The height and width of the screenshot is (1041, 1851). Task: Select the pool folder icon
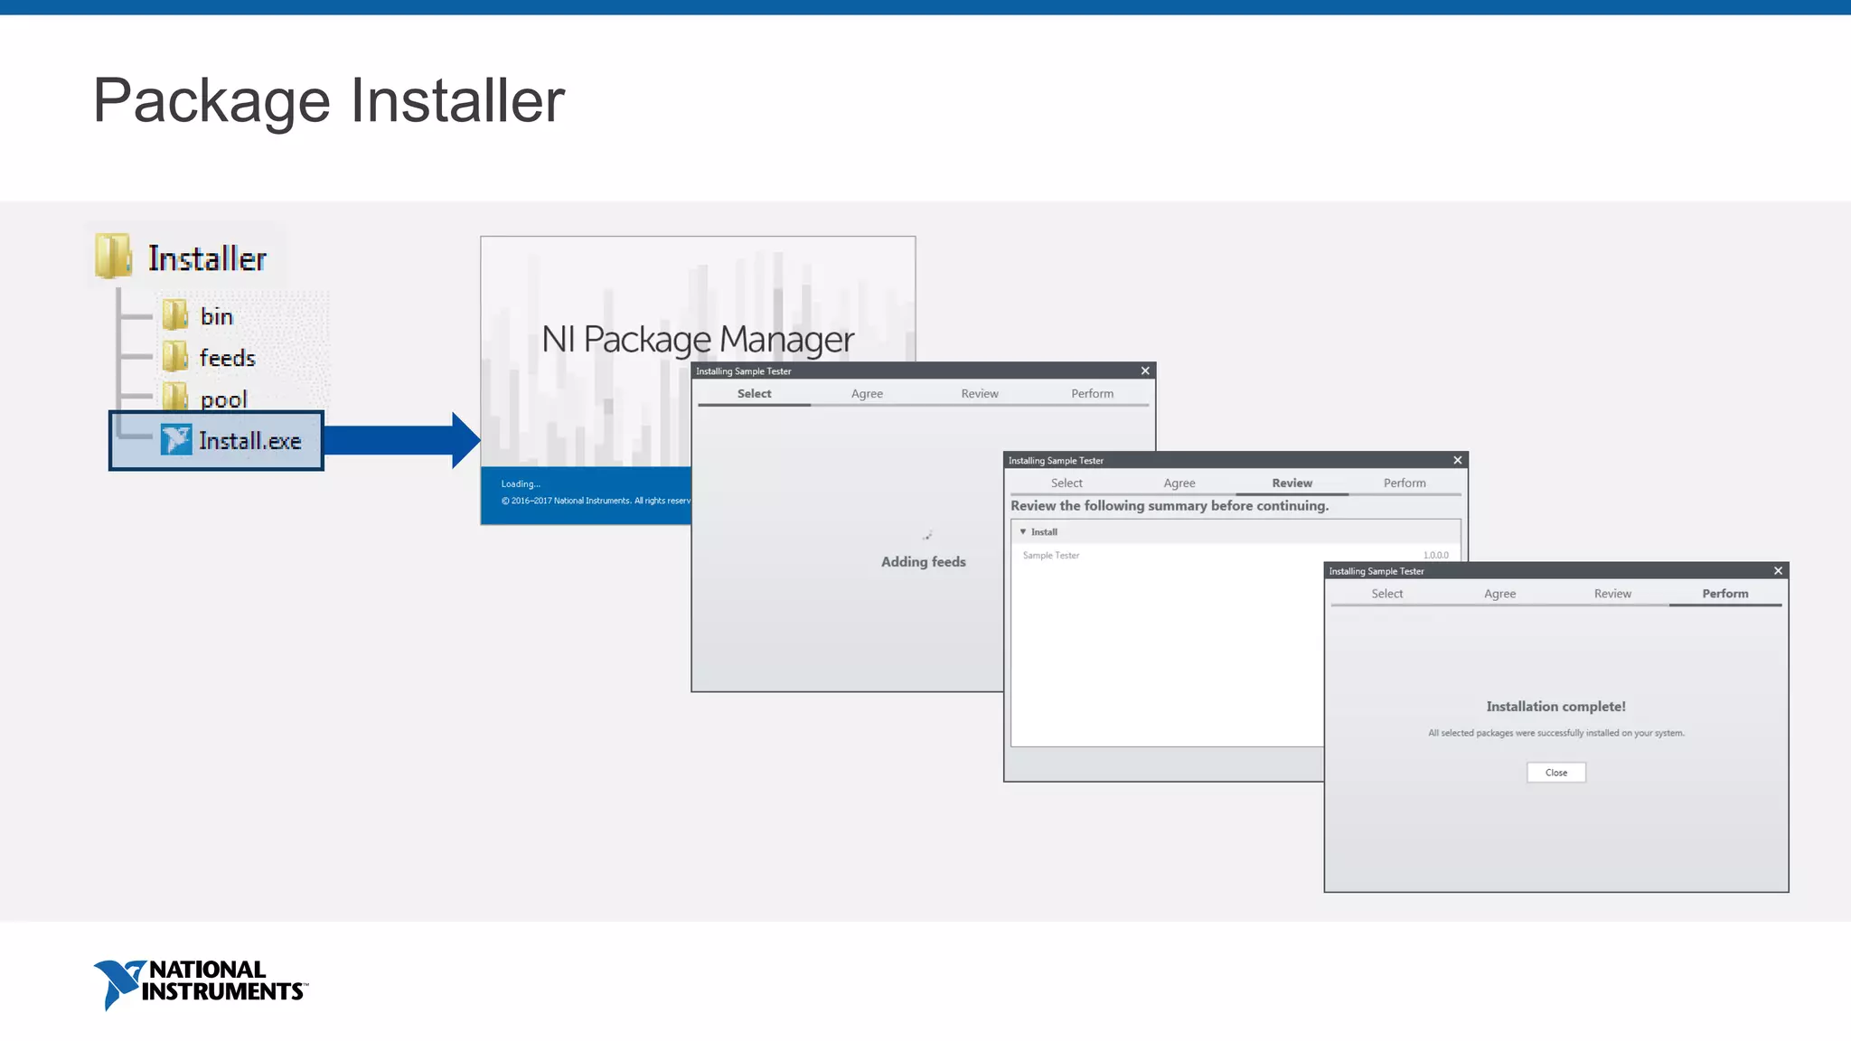pos(175,396)
